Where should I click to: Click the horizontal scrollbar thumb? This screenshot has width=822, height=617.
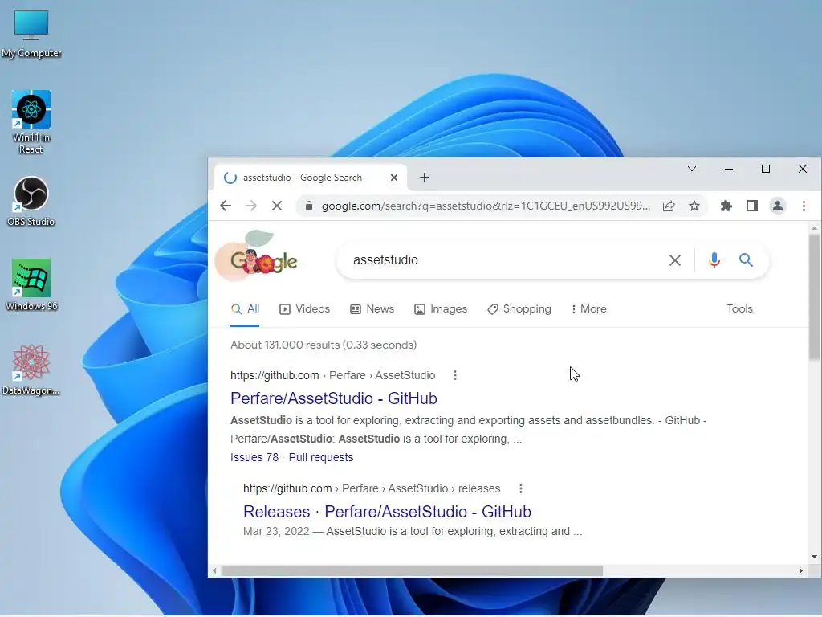coord(412,571)
